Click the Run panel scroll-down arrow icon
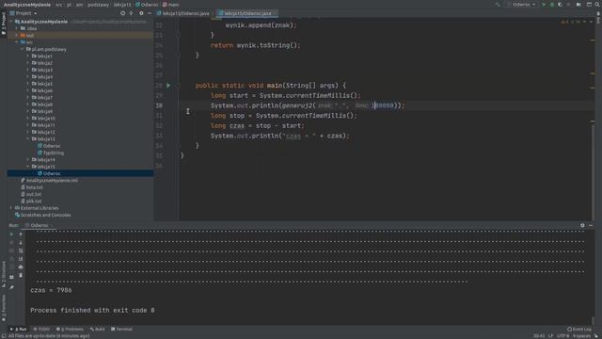This screenshot has height=339, width=602. coord(21,243)
